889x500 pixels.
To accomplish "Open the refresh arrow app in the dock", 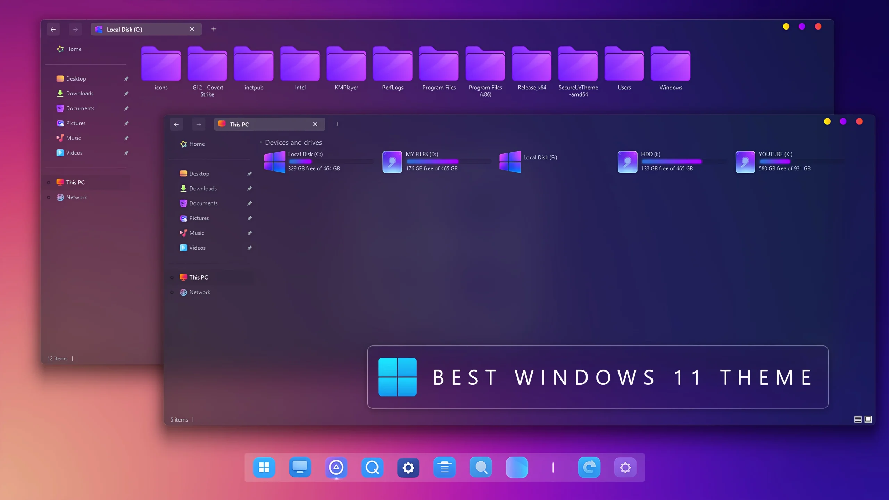I will tap(589, 467).
